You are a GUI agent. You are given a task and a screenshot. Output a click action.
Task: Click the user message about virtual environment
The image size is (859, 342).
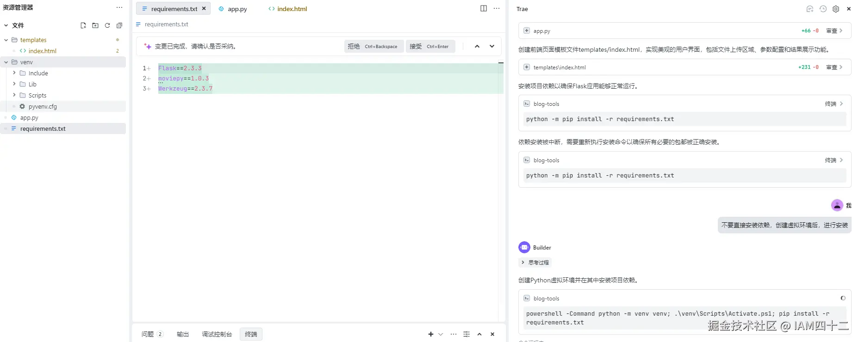point(784,226)
